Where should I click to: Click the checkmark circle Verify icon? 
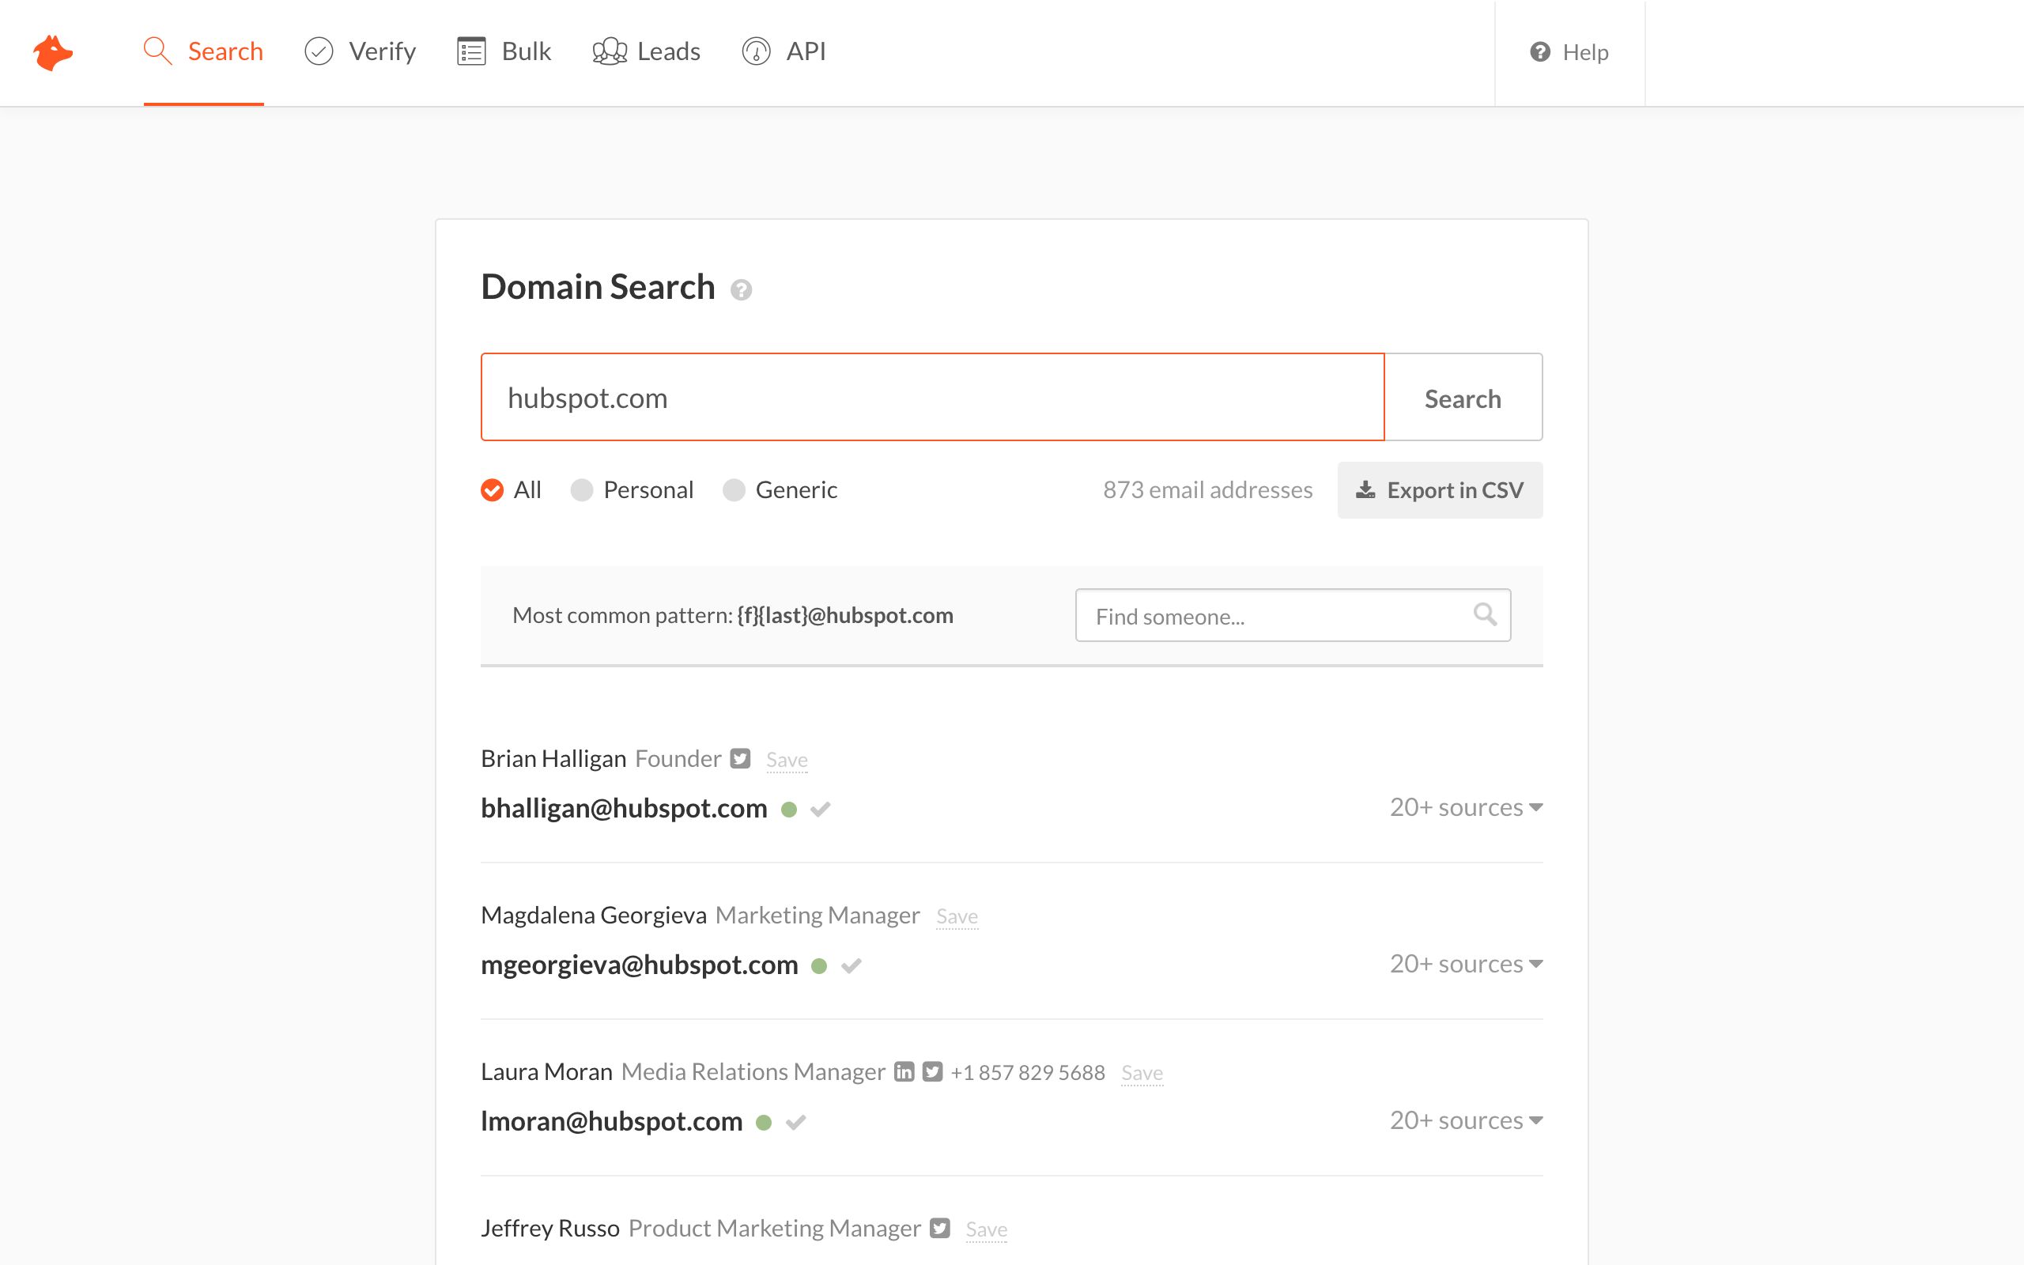pos(319,52)
